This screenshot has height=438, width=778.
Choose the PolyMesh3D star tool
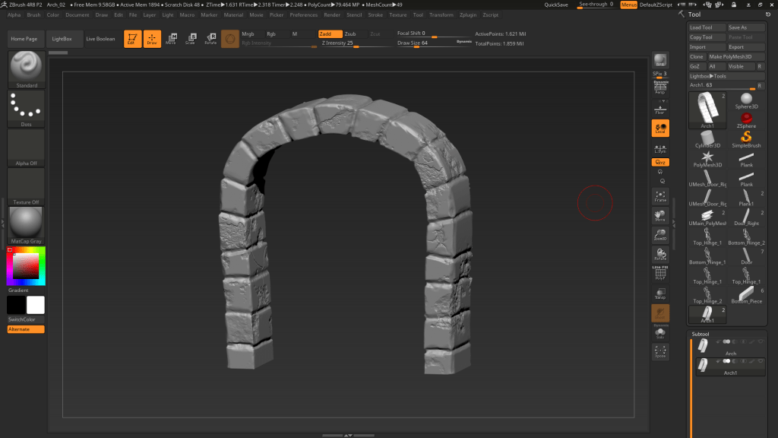pos(708,158)
